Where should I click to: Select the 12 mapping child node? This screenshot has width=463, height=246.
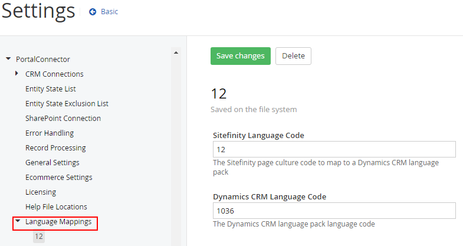coord(39,236)
